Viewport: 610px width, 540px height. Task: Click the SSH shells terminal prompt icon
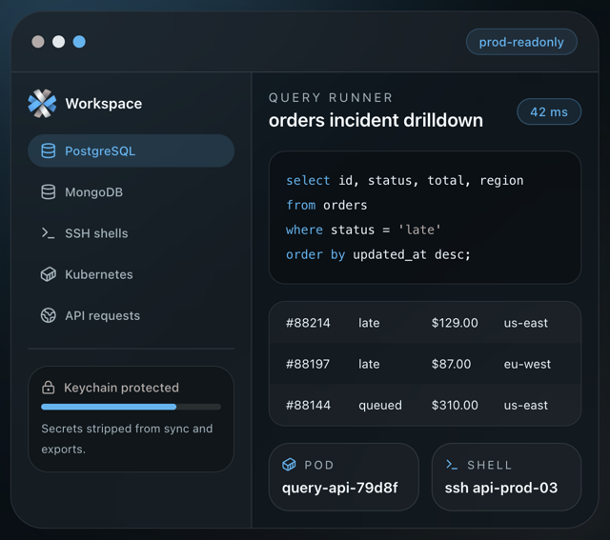(x=49, y=233)
